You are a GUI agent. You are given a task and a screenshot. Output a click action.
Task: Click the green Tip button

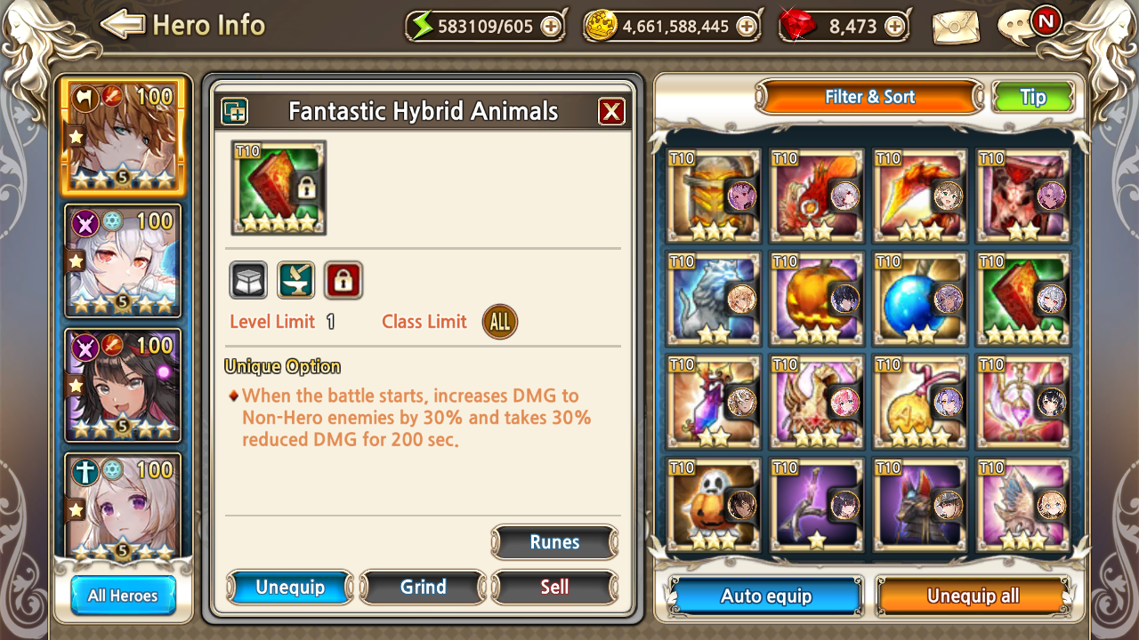(x=1033, y=97)
